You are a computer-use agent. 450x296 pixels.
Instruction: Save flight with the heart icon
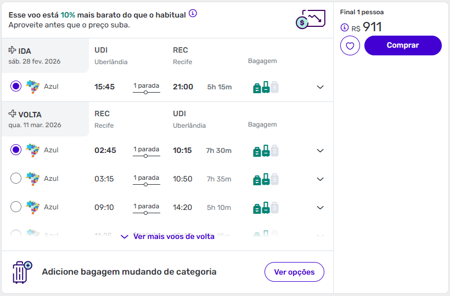click(x=350, y=45)
